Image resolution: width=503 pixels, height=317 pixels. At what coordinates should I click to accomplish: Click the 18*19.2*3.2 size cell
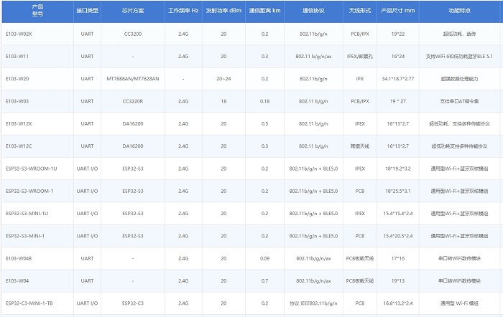pos(398,169)
